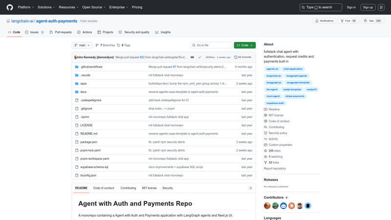Click the commit status check mark
The height and width of the screenshot is (220, 391).
coord(199,57)
